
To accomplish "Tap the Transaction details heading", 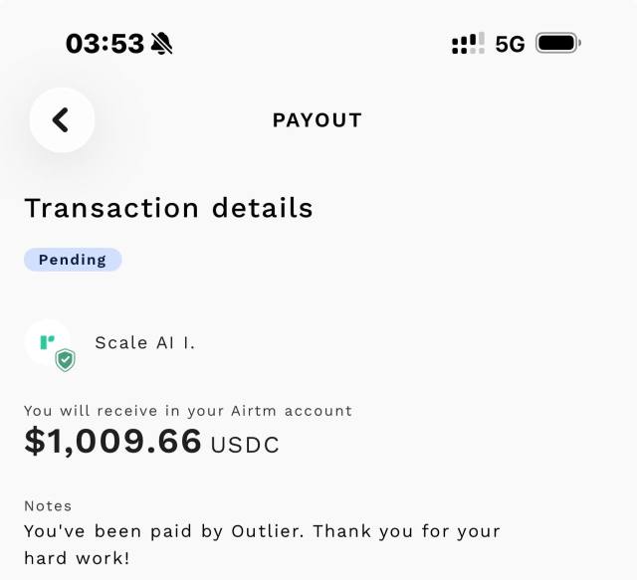I will 168,208.
